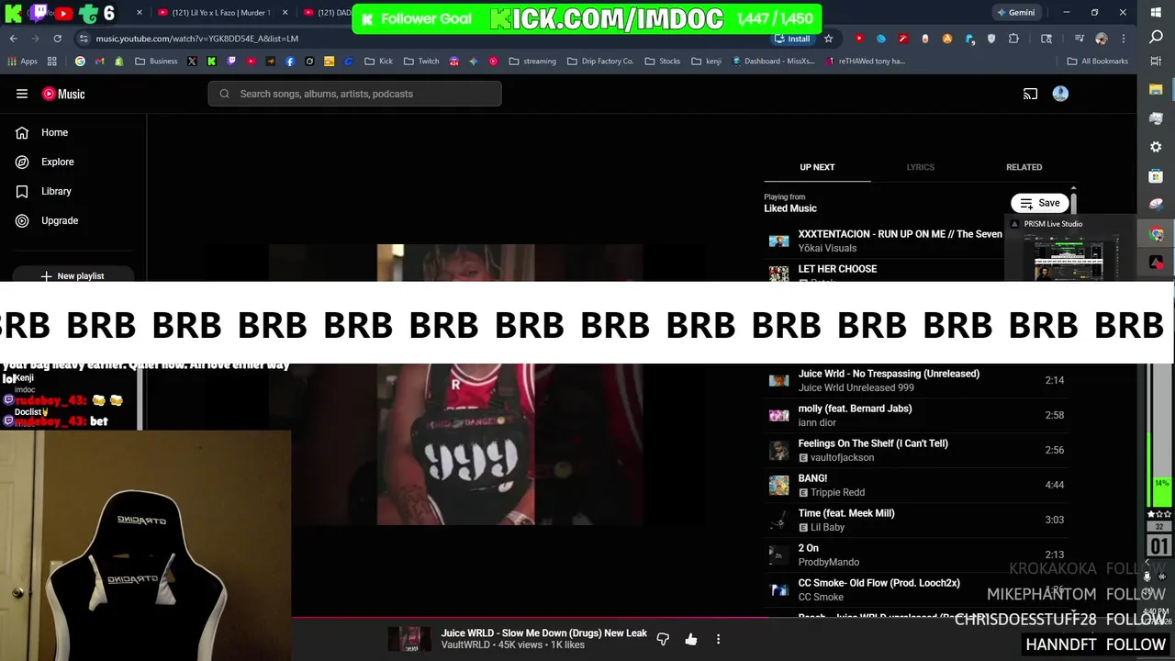
Task: Open File Explorer from the taskbar
Action: 1156,89
